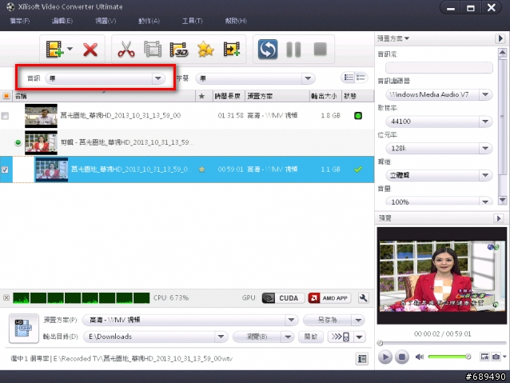
Task: Open the subtitle dropdown
Action: click(x=307, y=78)
